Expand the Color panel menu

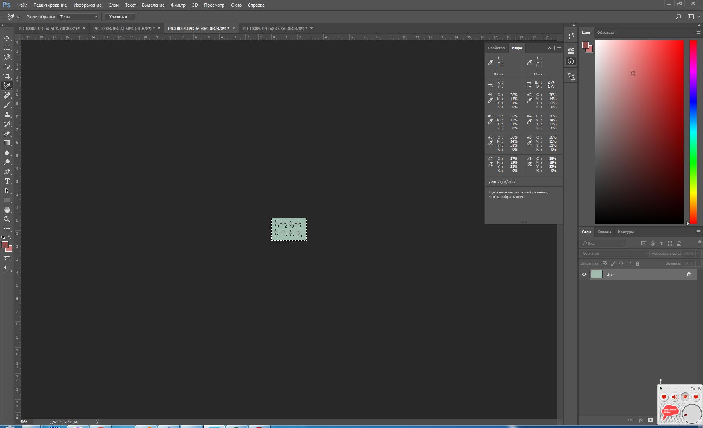coord(698,33)
